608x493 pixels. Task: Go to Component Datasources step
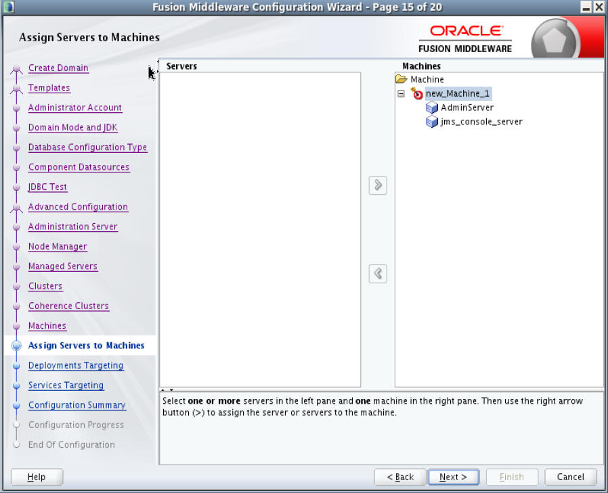click(x=79, y=167)
